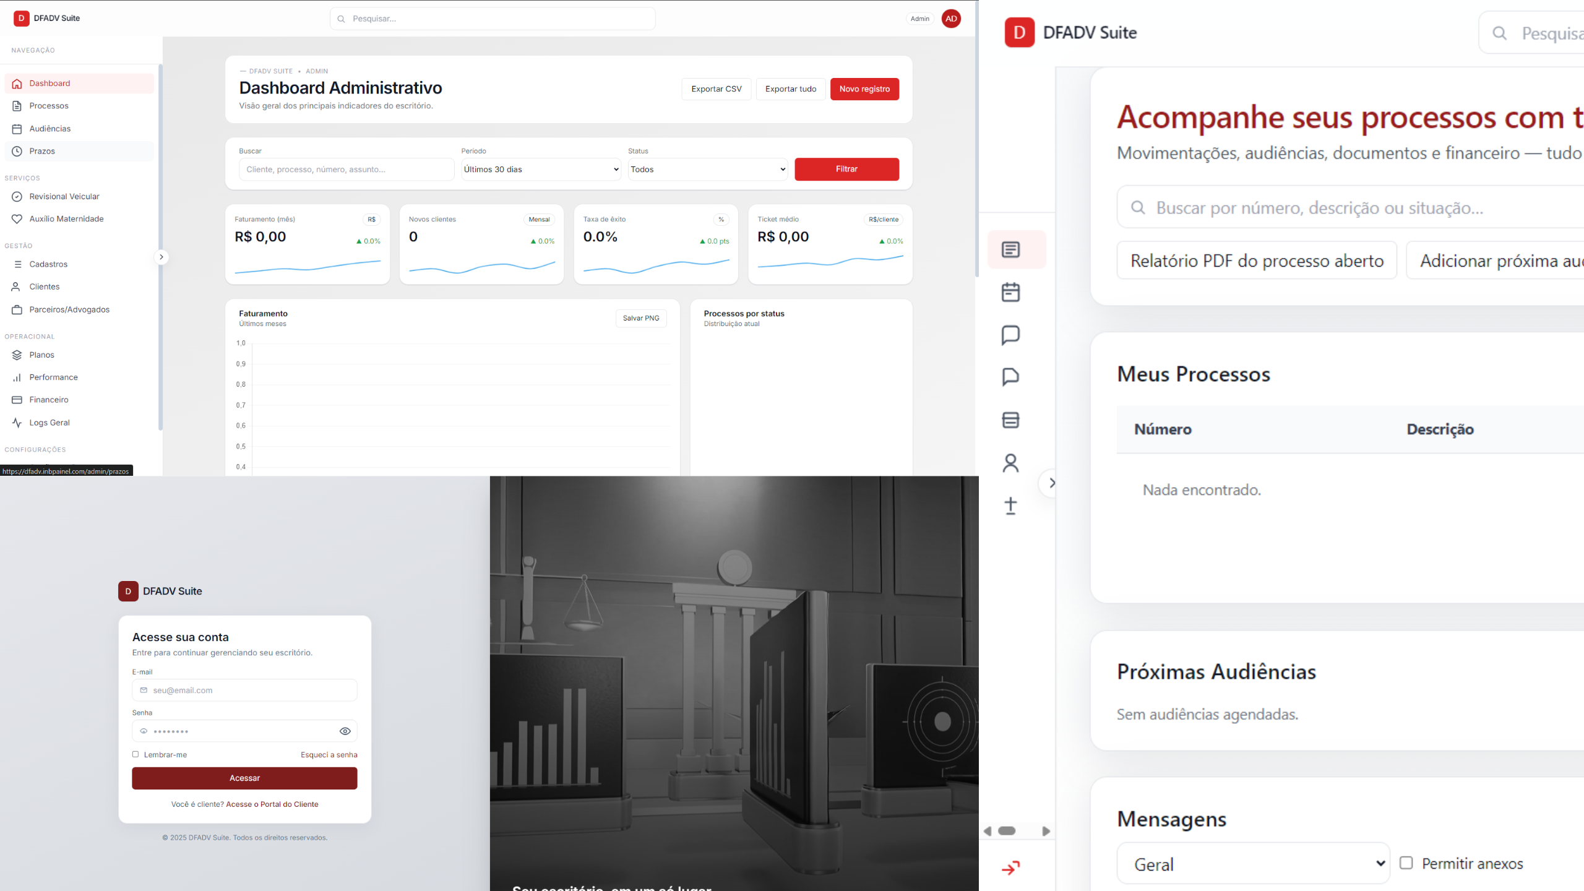
Task: Open the document list icon in portal sidebar
Action: pyautogui.click(x=1010, y=249)
